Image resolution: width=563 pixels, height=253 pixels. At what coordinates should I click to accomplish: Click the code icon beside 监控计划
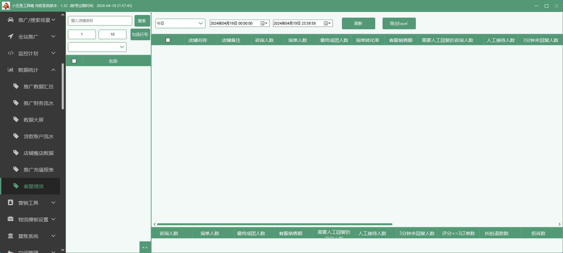11,53
